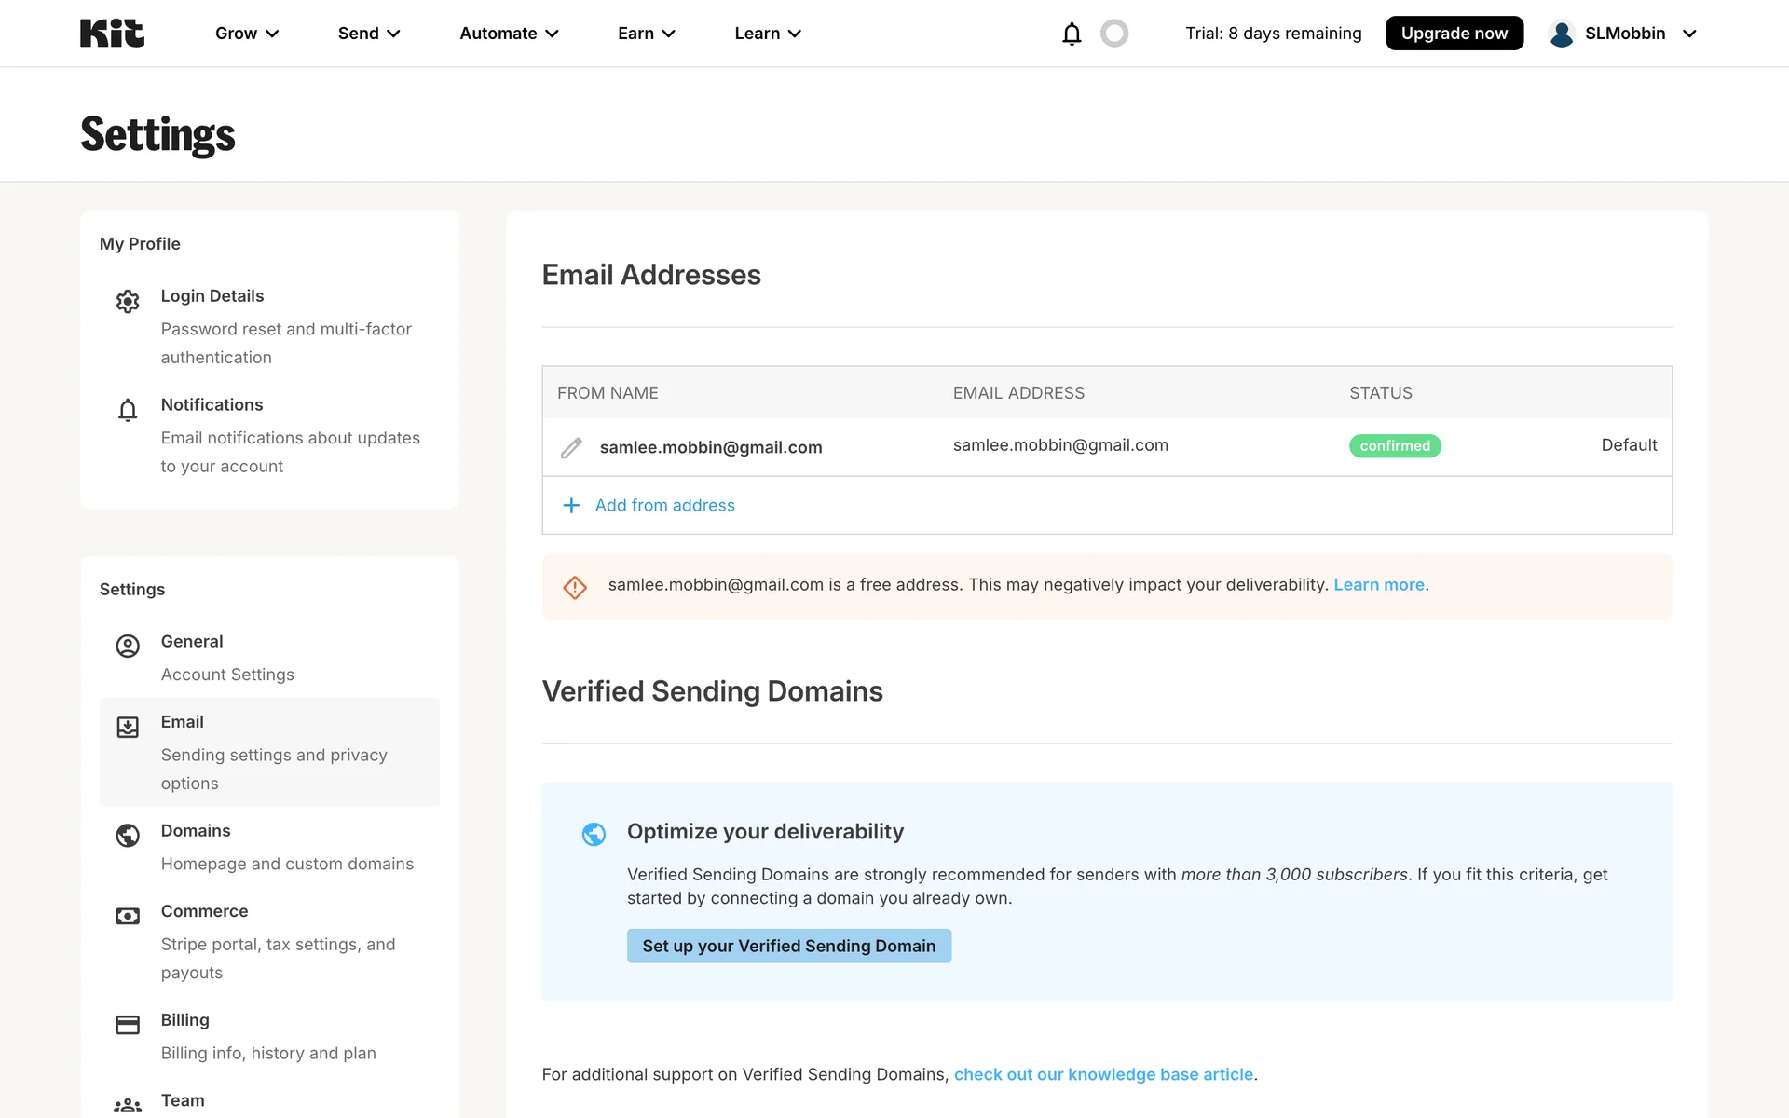
Task: Open the Earn navigation menu
Action: pos(646,34)
